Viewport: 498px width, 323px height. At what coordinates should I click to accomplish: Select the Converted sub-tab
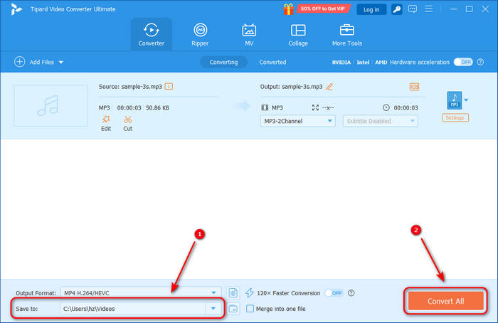272,62
